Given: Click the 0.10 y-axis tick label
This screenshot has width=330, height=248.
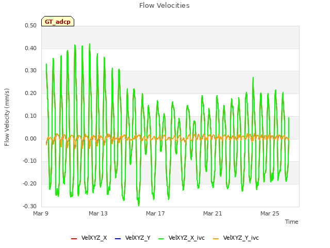Looking at the screenshot, I should (31, 116).
